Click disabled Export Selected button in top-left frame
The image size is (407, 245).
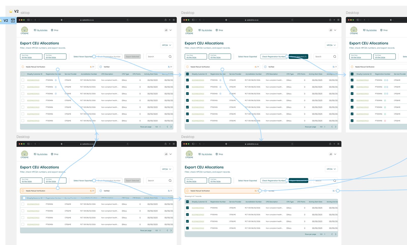133,57
